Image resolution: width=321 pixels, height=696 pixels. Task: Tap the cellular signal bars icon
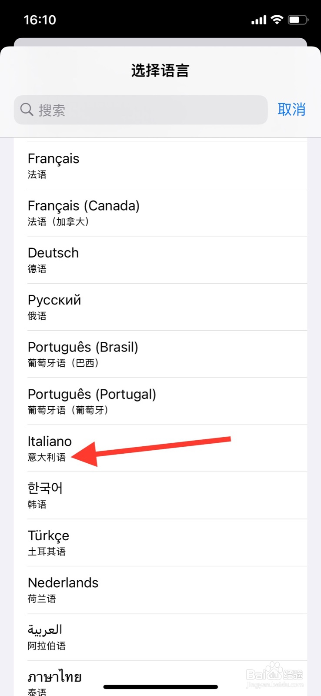pyautogui.click(x=259, y=20)
